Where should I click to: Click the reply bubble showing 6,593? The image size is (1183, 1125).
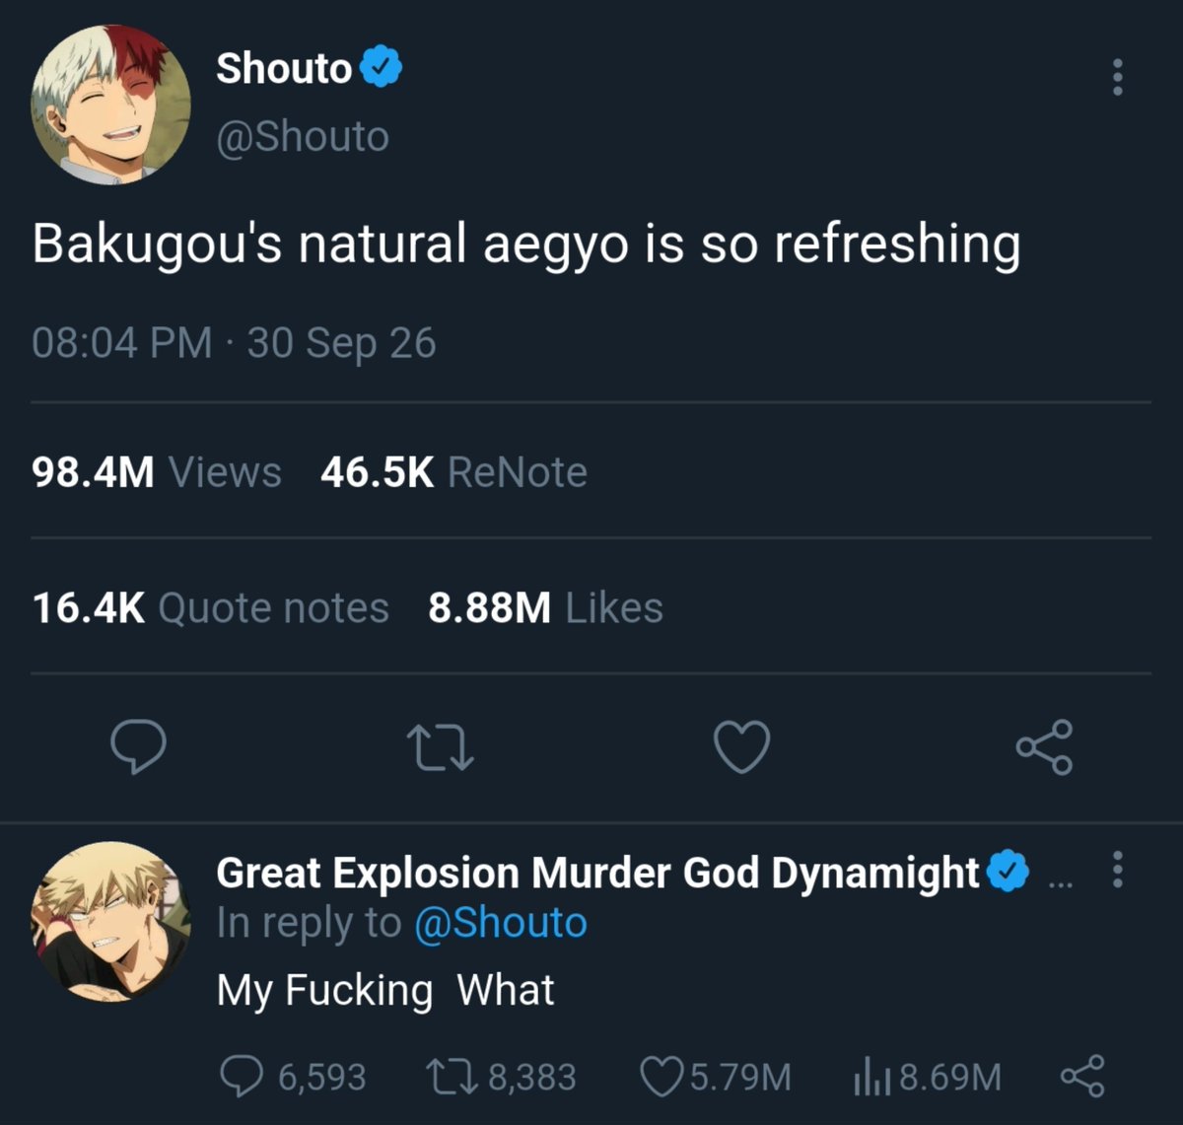pyautogui.click(x=291, y=1077)
